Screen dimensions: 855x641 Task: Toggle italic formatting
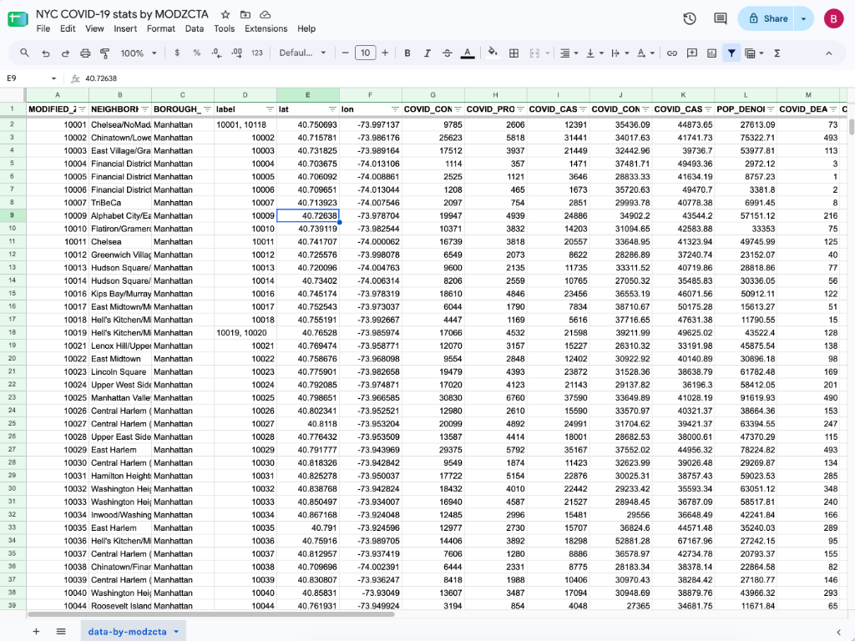pyautogui.click(x=427, y=53)
